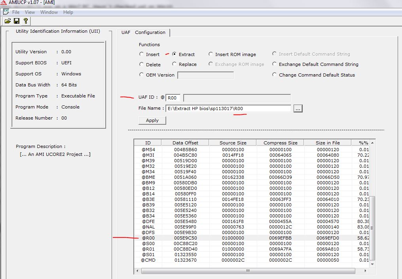The width and height of the screenshot is (402, 279).
Task: Select the @DFE row in the table
Action: [x=252, y=221]
